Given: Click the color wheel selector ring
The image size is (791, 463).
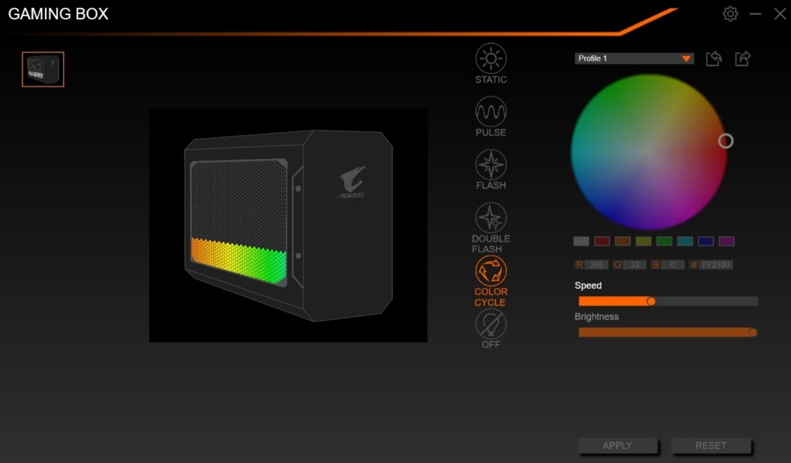Looking at the screenshot, I should tap(725, 141).
